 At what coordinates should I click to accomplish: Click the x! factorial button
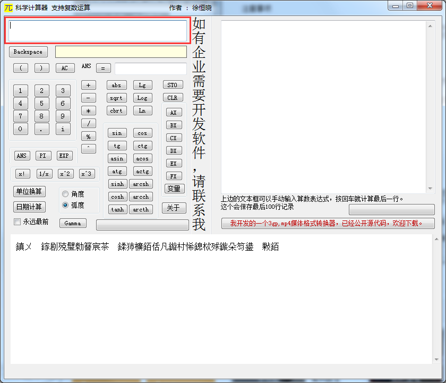point(23,174)
